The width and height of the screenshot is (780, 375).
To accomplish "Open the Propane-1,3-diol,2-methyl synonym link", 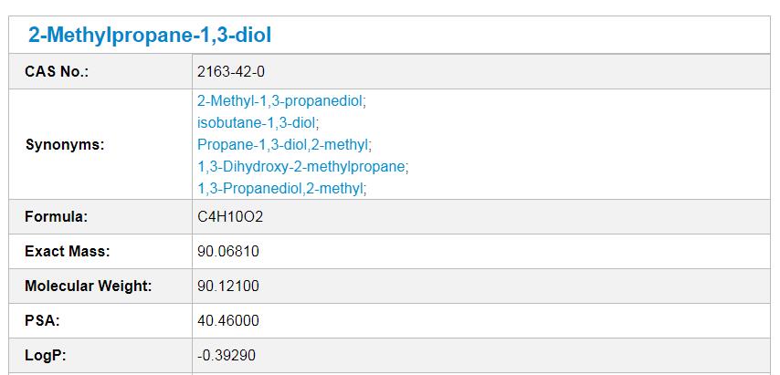I will (x=283, y=144).
